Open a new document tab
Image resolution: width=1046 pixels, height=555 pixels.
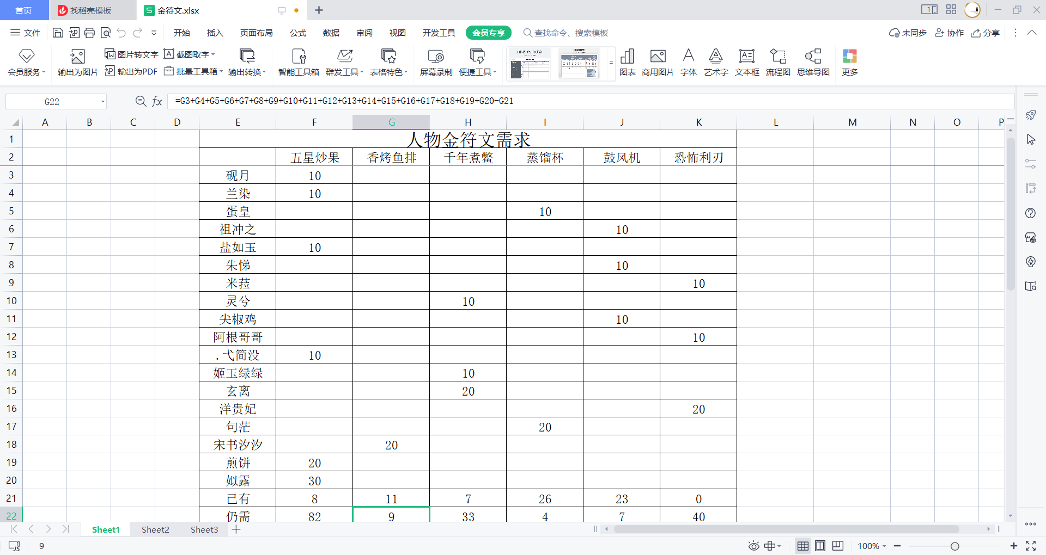click(x=319, y=10)
